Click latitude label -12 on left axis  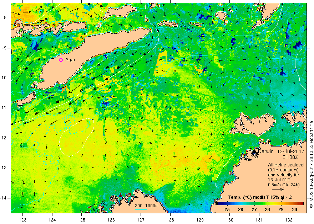4,138
